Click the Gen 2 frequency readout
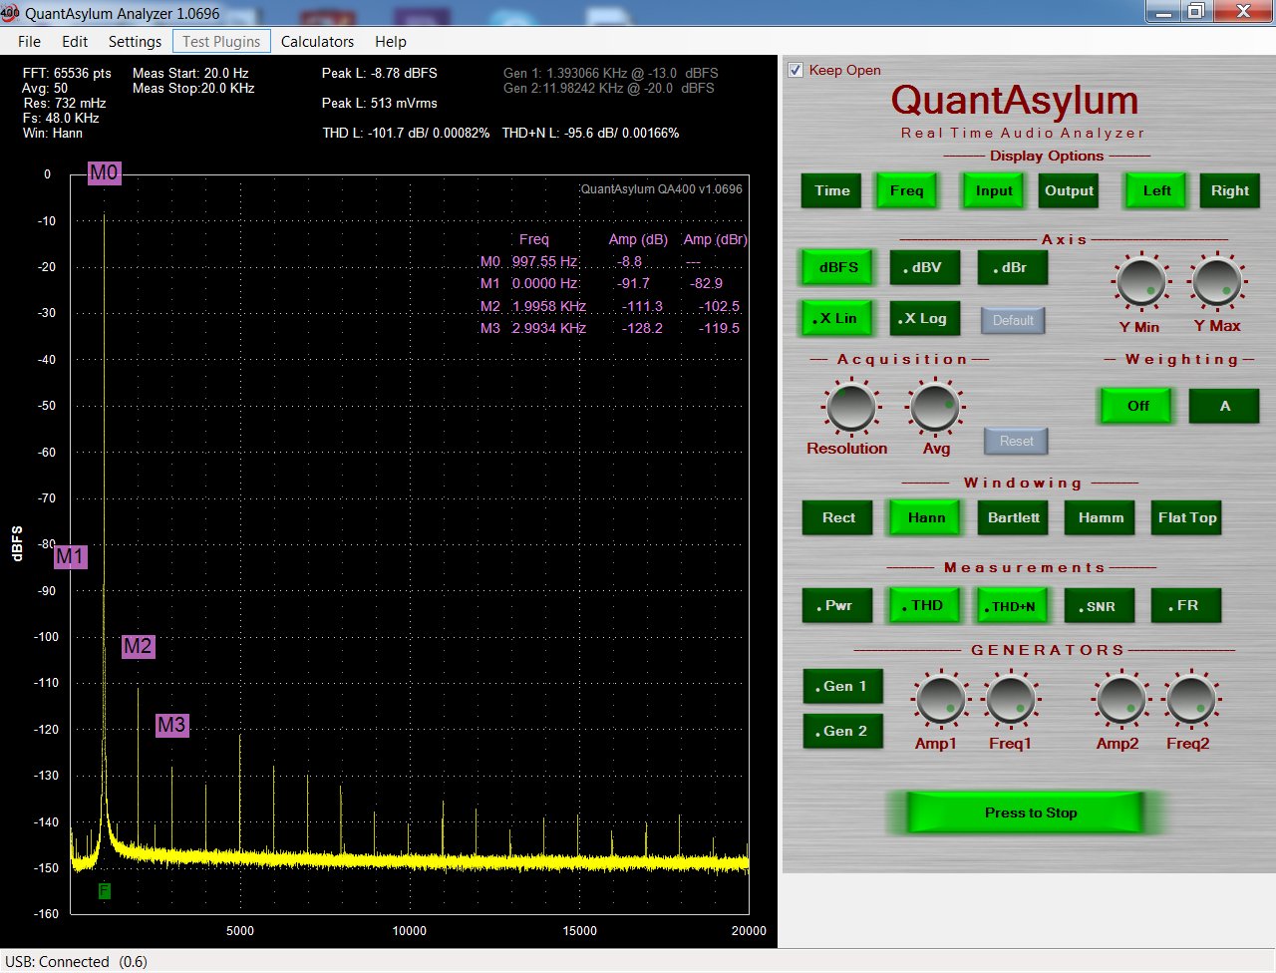Viewport: 1276px width, 973px height. click(608, 88)
